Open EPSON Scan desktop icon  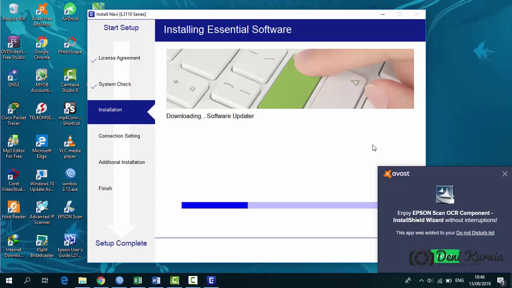coord(70,210)
